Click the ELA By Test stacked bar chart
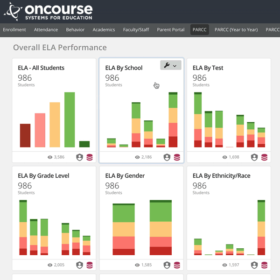Viewport: 280px width, 280px height. (230, 119)
